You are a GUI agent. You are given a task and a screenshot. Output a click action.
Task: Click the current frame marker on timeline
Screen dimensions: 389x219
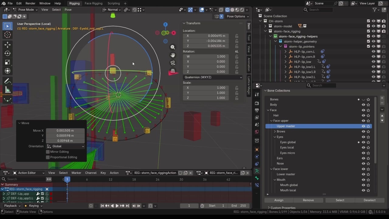click(67, 179)
